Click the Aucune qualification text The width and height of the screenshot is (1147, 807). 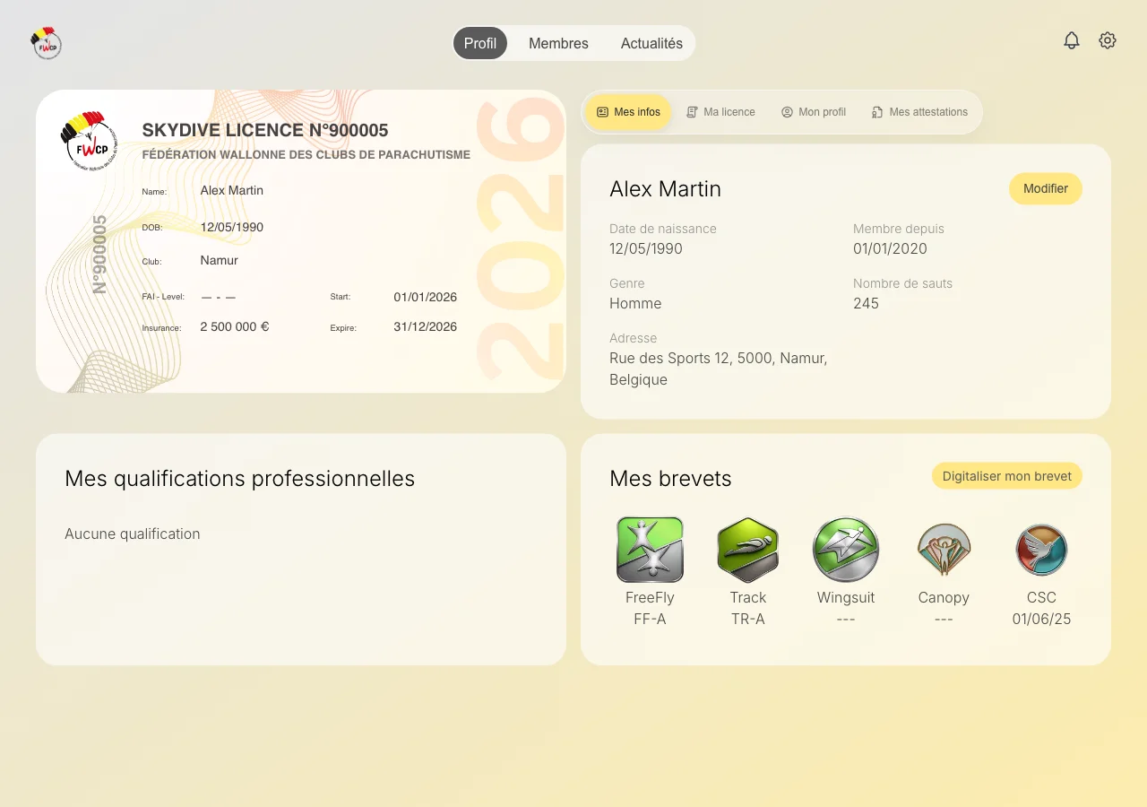pyautogui.click(x=133, y=534)
